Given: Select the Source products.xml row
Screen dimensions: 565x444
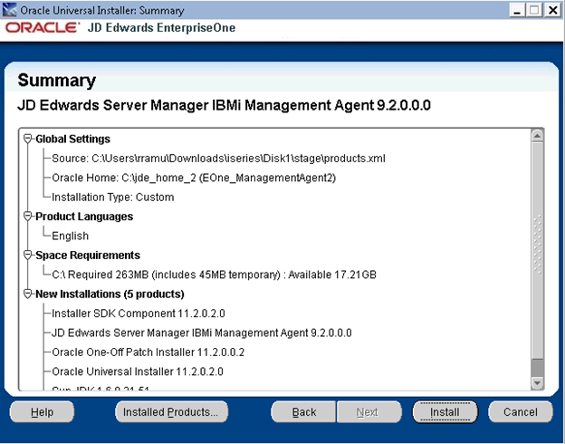Looking at the screenshot, I should tap(218, 159).
